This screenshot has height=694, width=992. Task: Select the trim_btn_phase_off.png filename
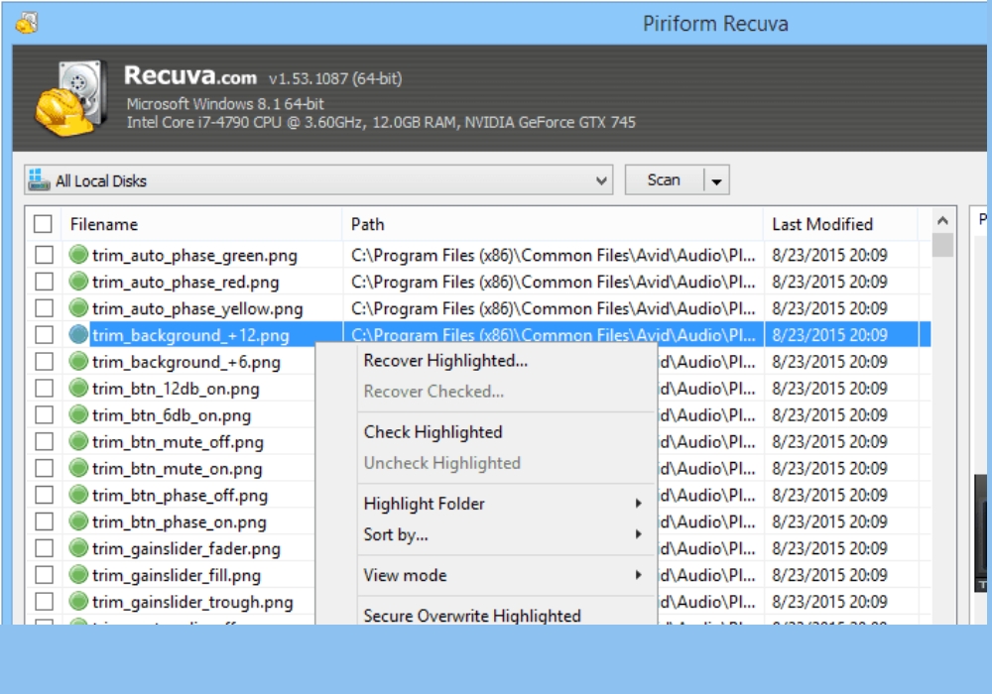(180, 496)
